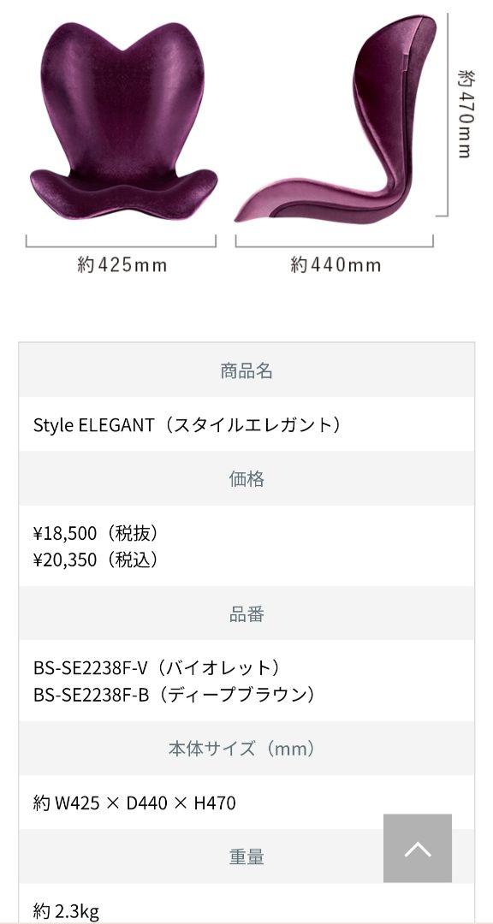493x924 pixels.
Task: Tap the side view cushion image
Action: [336, 118]
